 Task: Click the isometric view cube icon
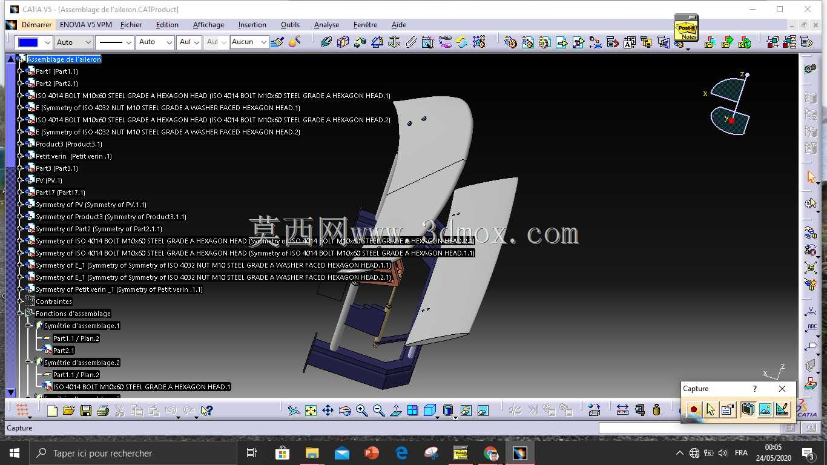click(429, 411)
